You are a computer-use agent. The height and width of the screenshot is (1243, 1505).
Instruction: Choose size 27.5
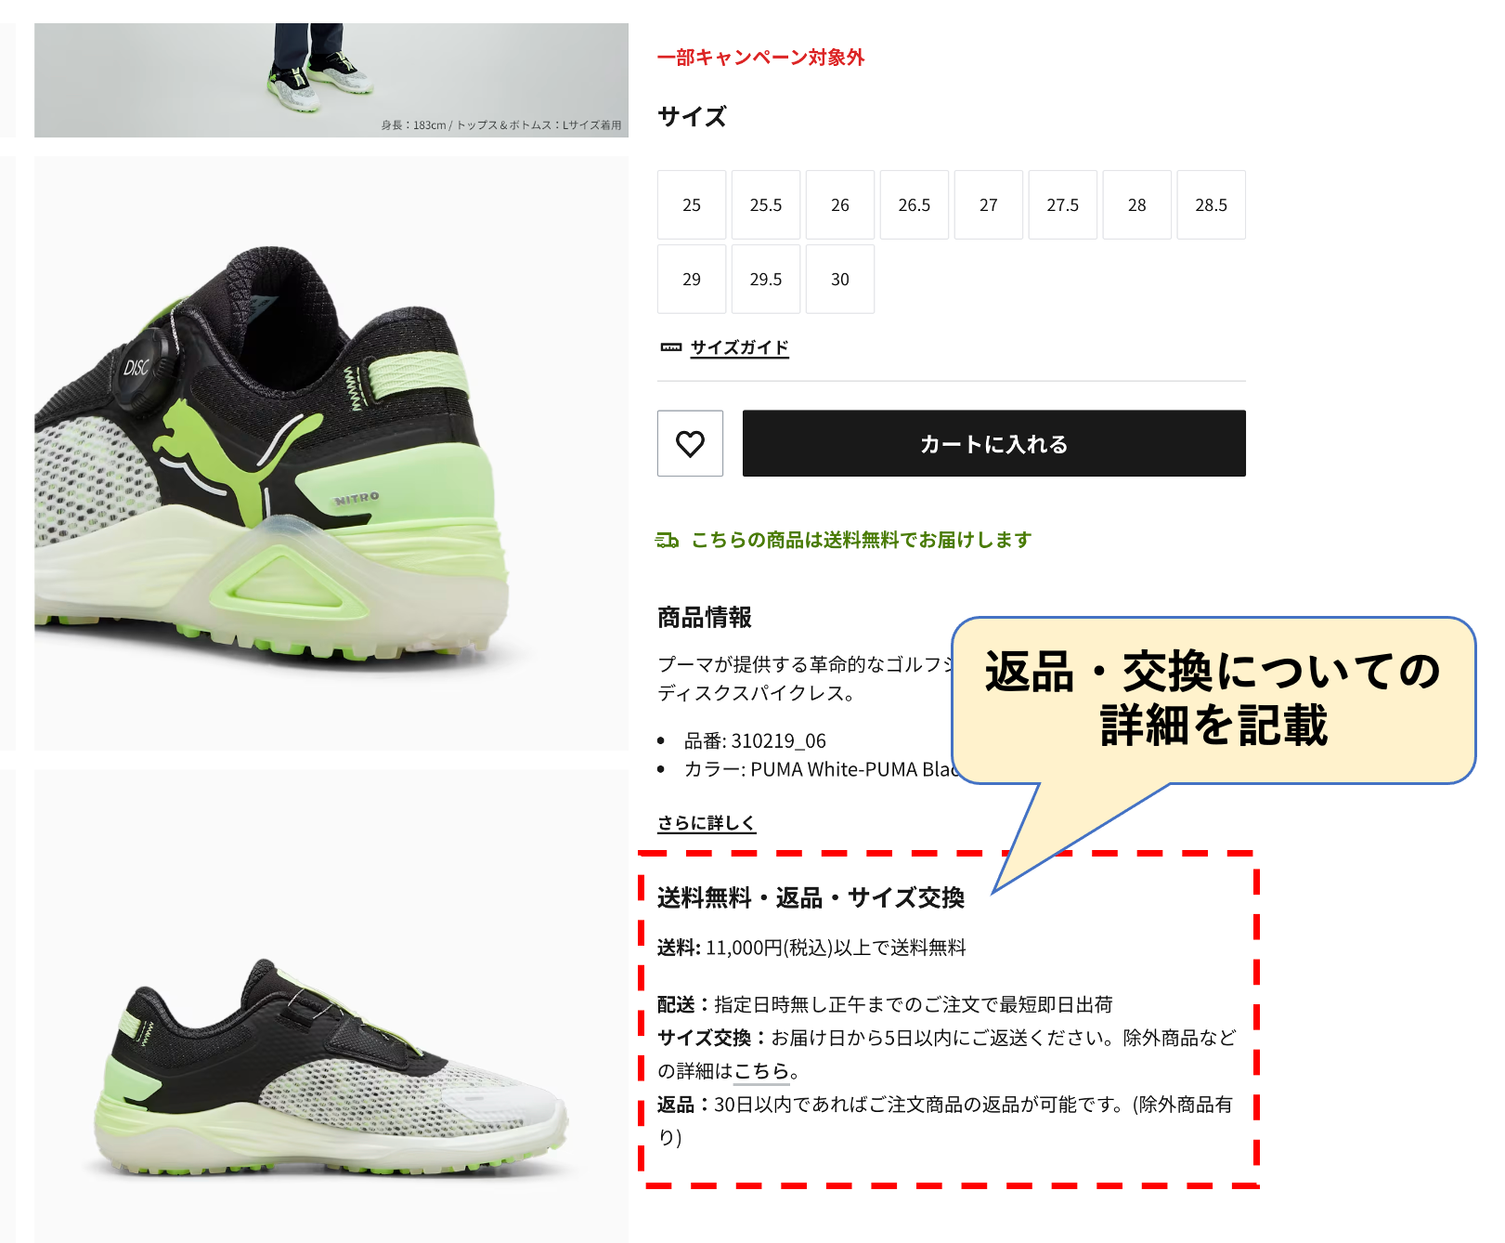coord(1063,204)
